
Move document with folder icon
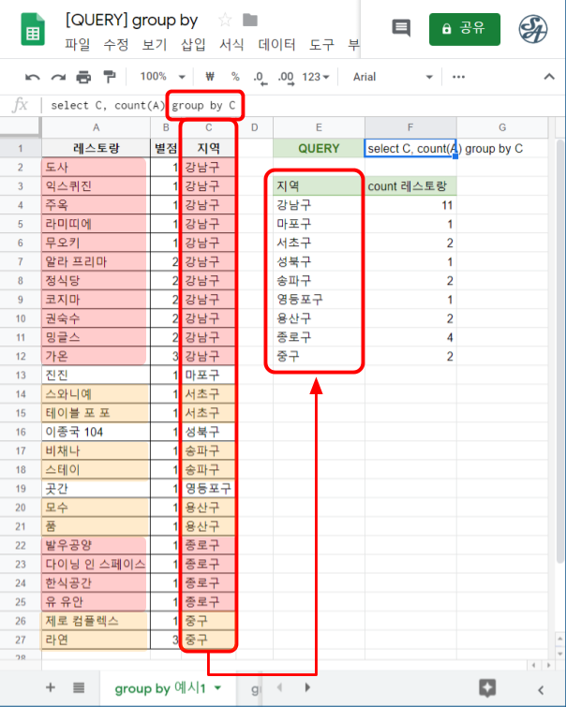(x=249, y=20)
